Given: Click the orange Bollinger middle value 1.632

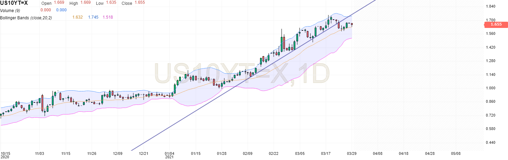Looking at the screenshot, I should [77, 17].
